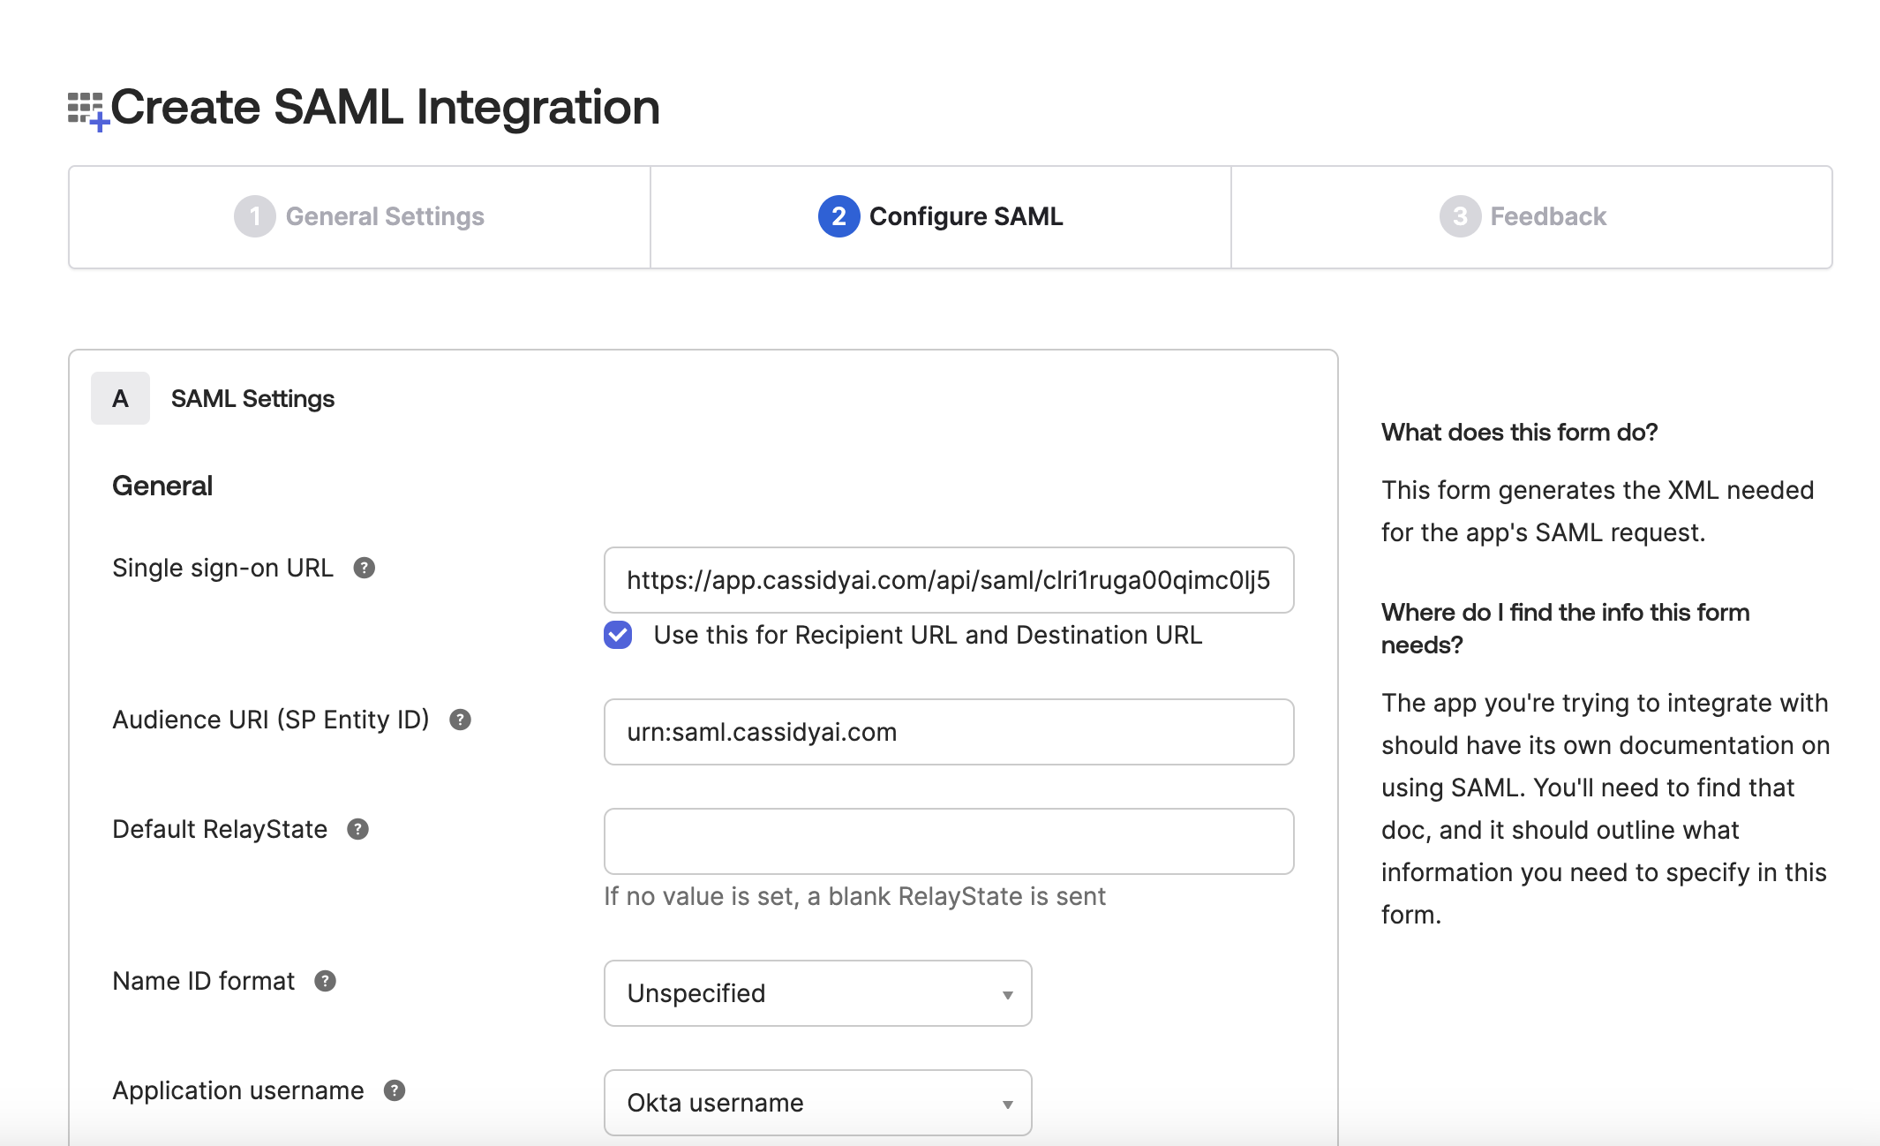Screen dimensions: 1880x1146
Task: Click the Create SAML Integration app icon
Action: pos(86,106)
